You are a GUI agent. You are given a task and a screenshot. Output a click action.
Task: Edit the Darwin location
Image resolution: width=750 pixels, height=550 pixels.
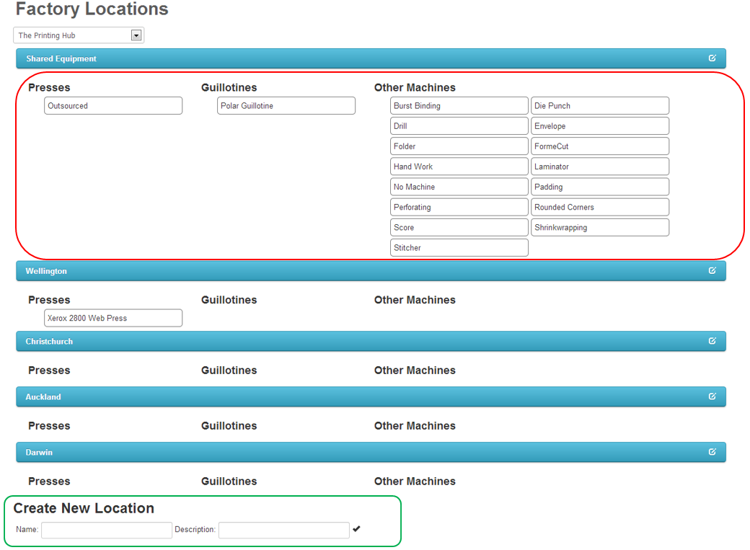(x=712, y=452)
